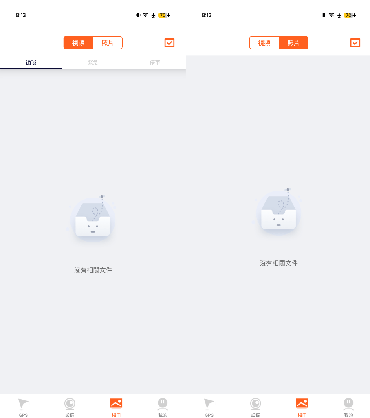Switch to the 停車 tab
Image resolution: width=370 pixels, height=418 pixels.
coord(155,62)
